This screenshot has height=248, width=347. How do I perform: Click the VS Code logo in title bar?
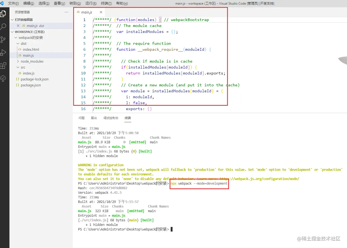(2, 3)
